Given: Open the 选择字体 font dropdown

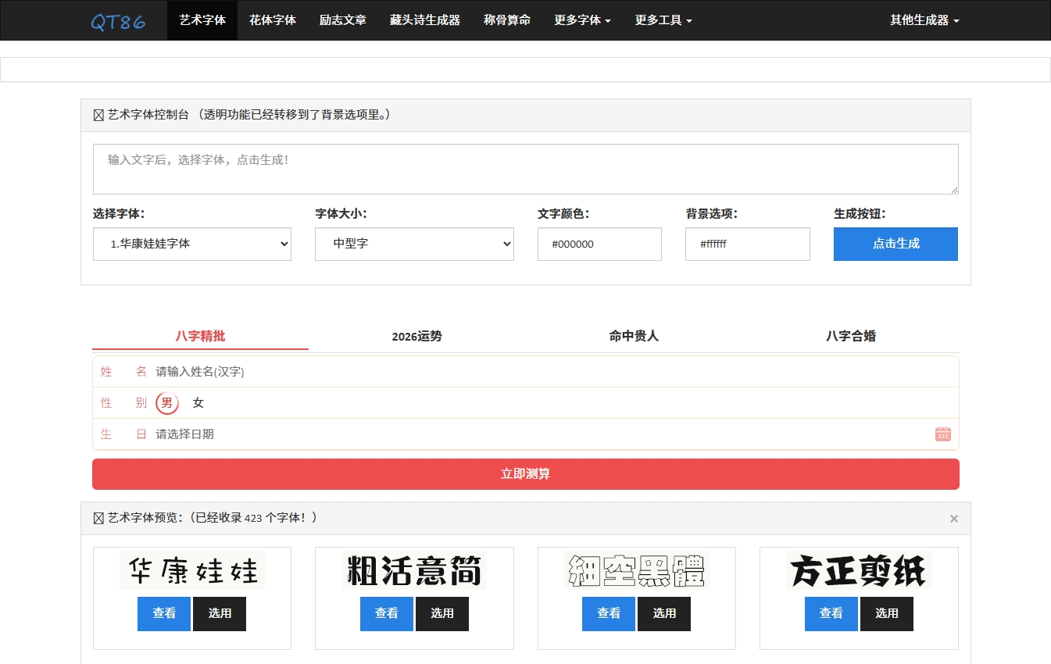Looking at the screenshot, I should click(x=192, y=244).
